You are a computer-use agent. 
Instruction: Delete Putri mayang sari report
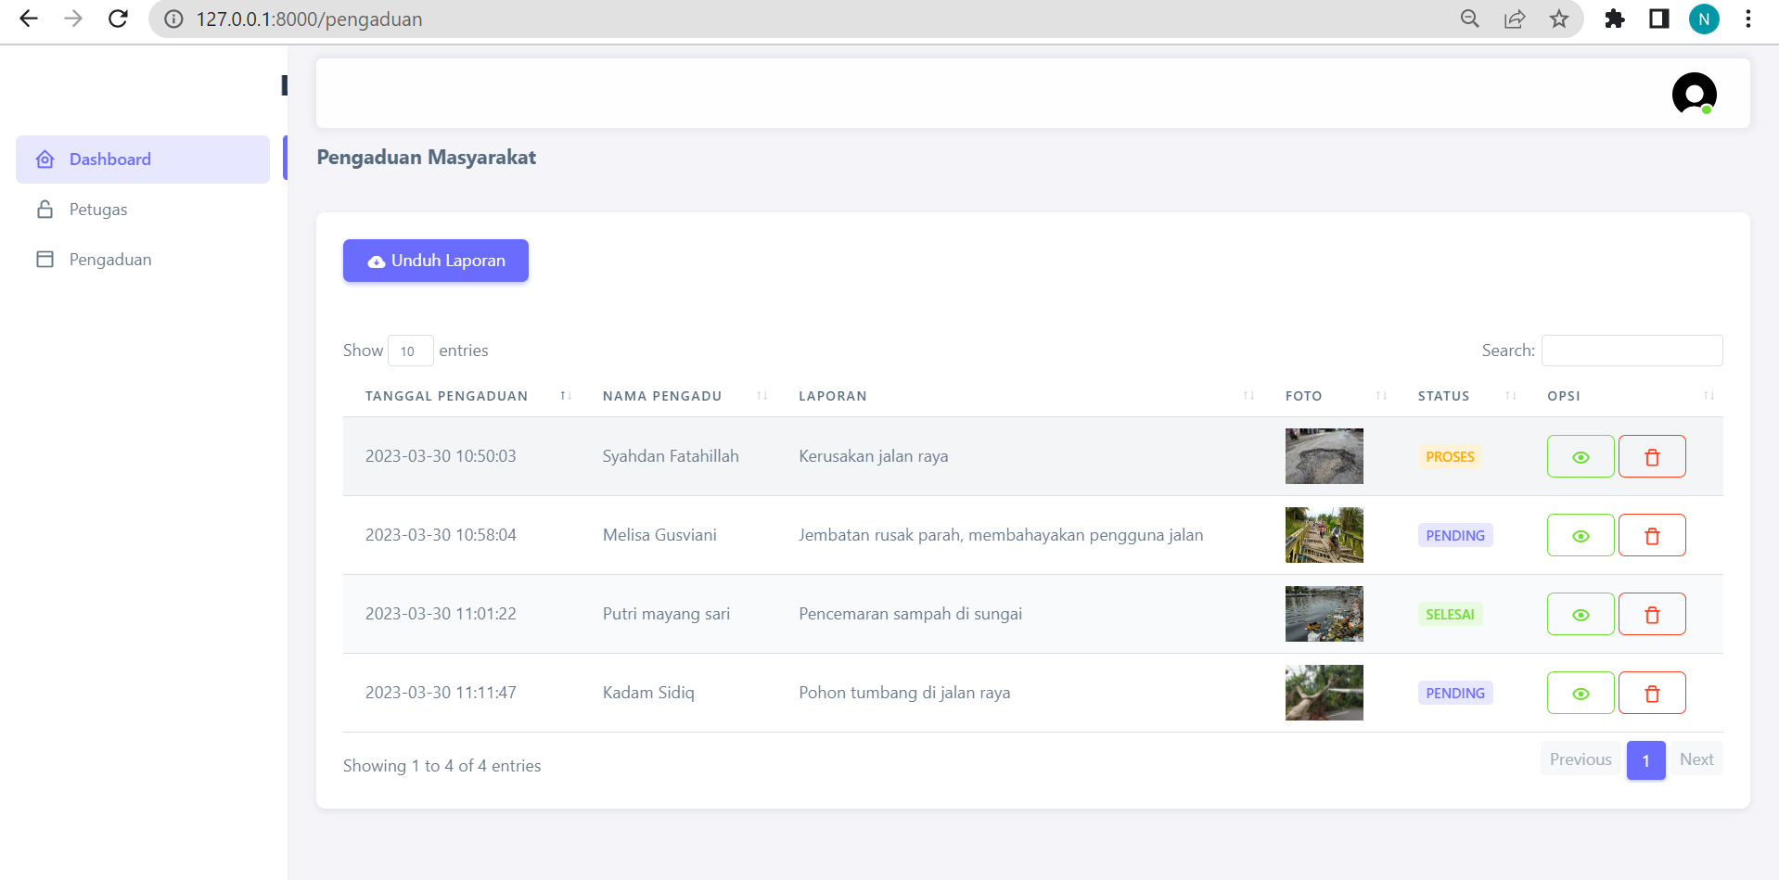[1652, 614]
